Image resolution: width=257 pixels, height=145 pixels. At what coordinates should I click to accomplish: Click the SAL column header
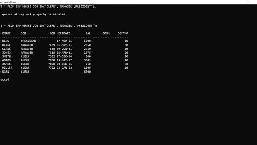pos(88,33)
